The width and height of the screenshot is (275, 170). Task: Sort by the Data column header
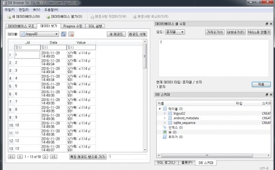click(54, 42)
